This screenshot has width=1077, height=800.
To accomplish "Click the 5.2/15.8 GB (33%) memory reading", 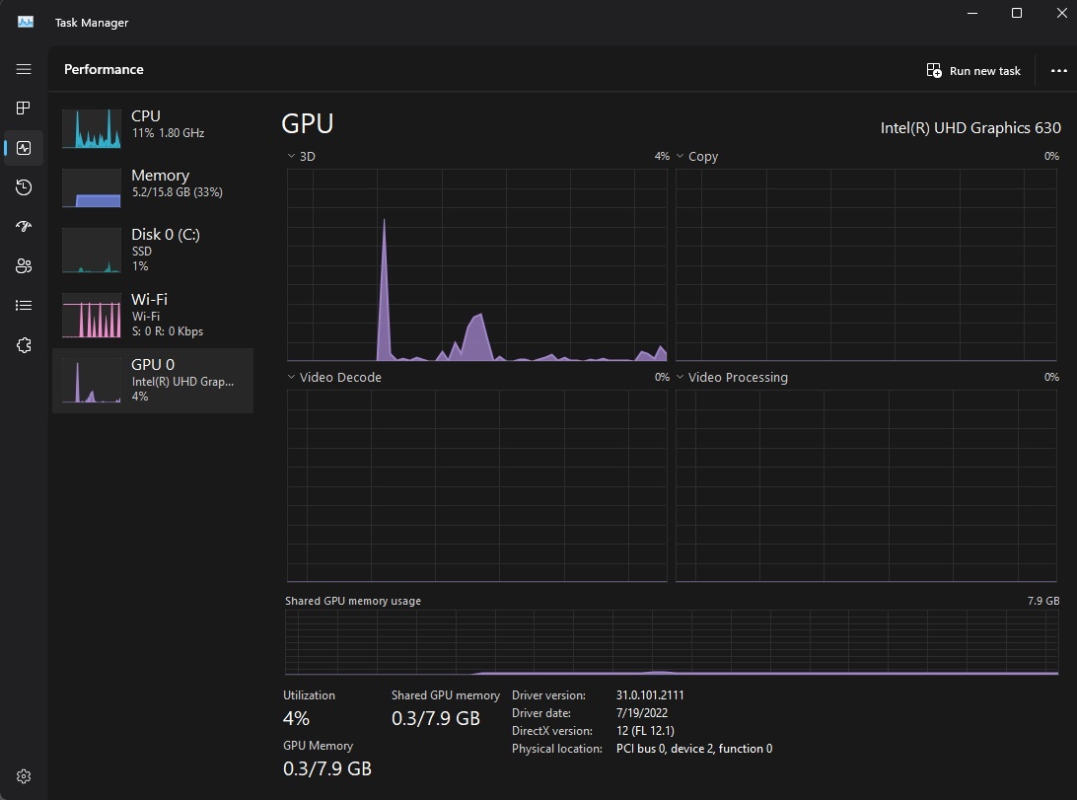I will point(178,192).
